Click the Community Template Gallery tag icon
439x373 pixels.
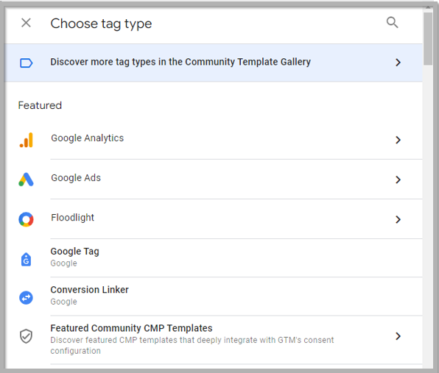[x=26, y=63]
